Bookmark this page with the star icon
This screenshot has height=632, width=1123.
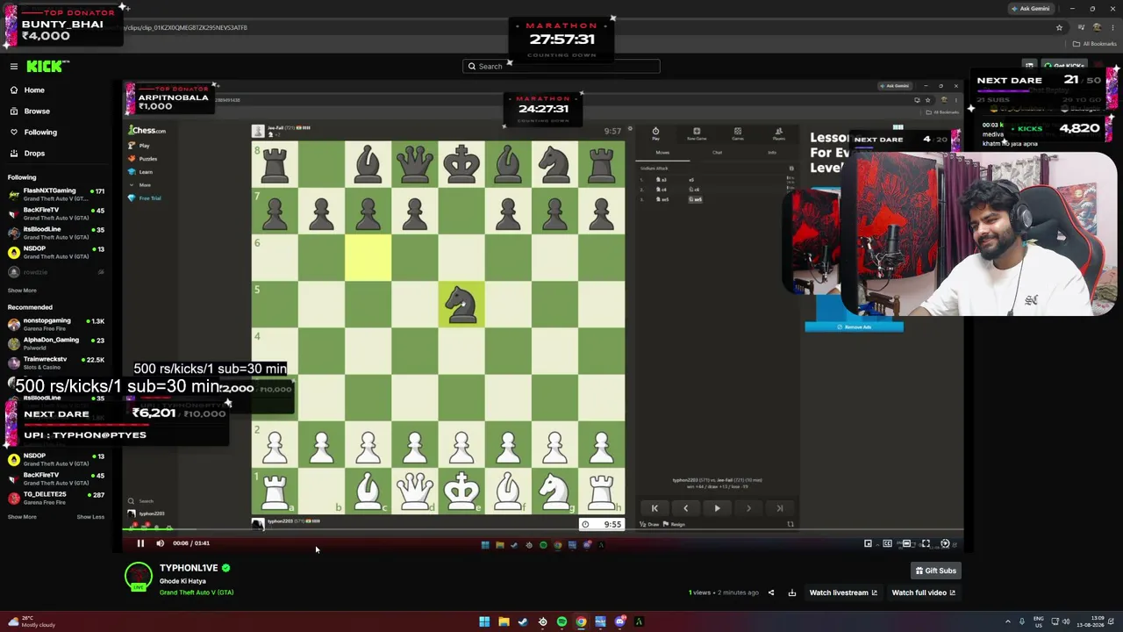pyautogui.click(x=1059, y=27)
